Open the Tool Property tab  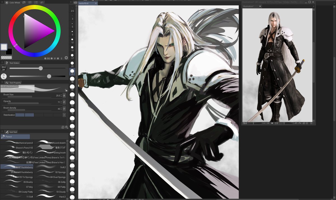[x=13, y=83]
